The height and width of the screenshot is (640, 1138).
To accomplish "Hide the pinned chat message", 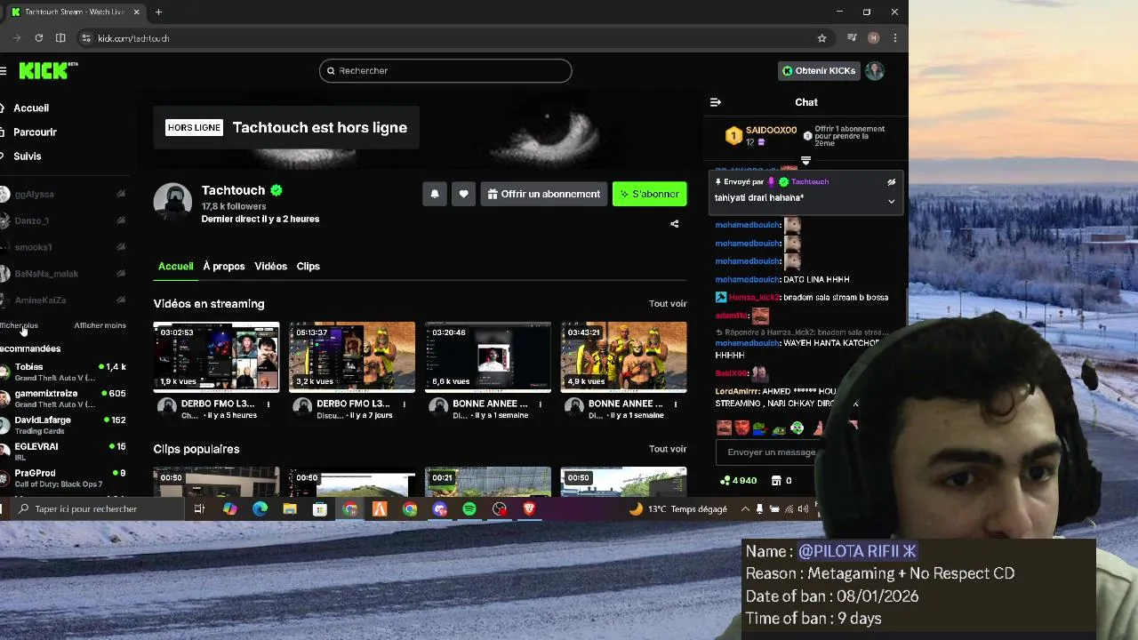I will tap(891, 182).
